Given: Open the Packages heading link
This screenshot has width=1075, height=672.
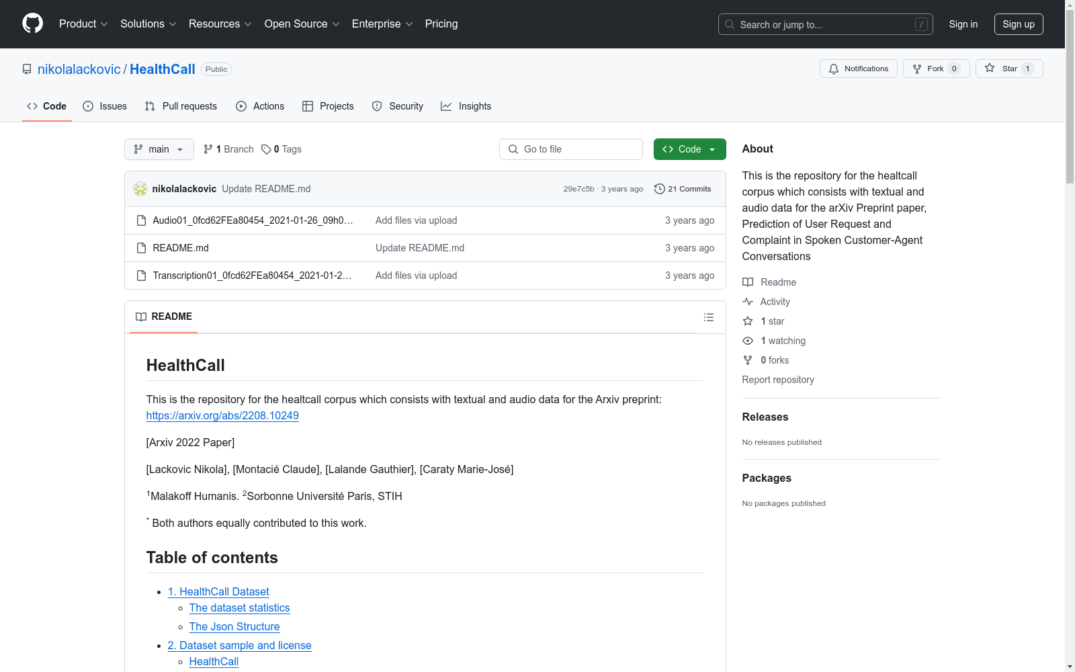Looking at the screenshot, I should click(767, 478).
